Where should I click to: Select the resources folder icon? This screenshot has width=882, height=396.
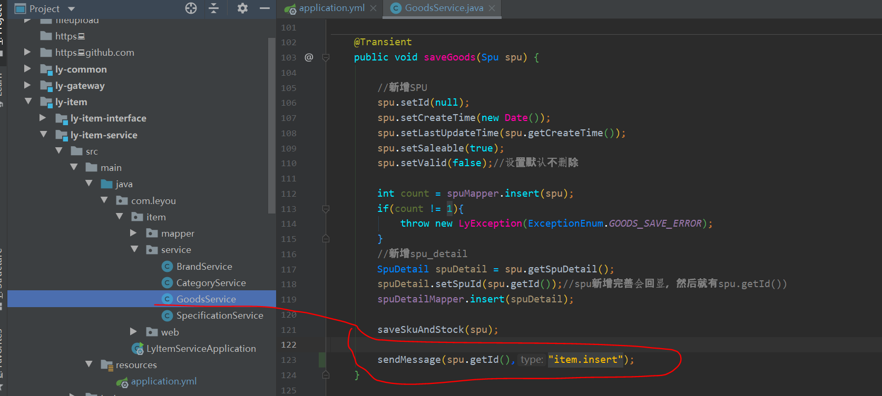coord(107,365)
